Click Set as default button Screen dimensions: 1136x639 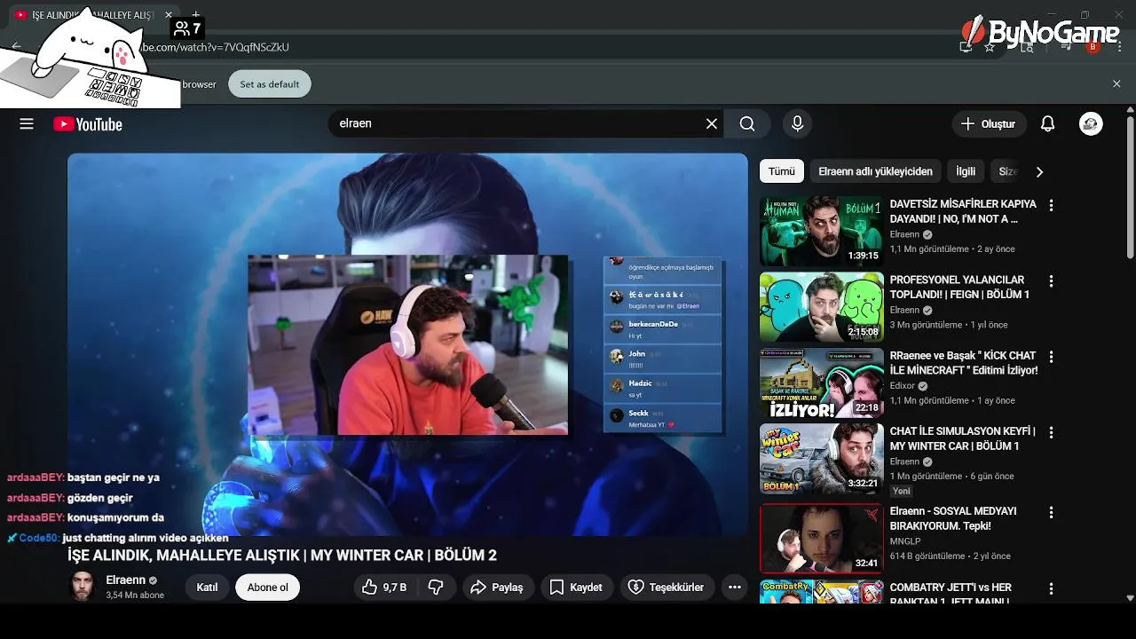270,84
